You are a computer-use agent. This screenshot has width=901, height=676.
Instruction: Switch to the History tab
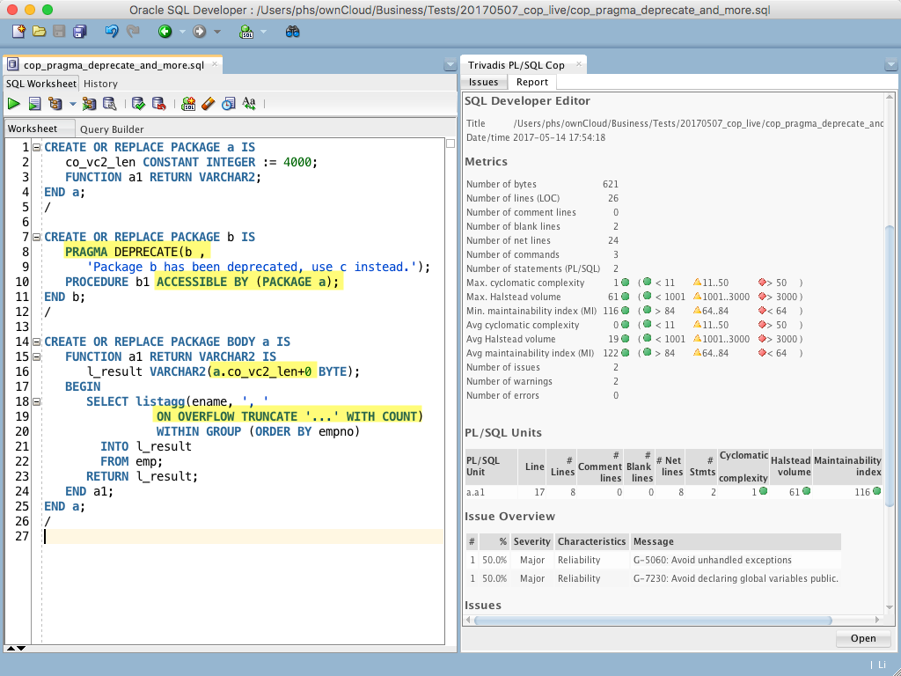[x=100, y=84]
